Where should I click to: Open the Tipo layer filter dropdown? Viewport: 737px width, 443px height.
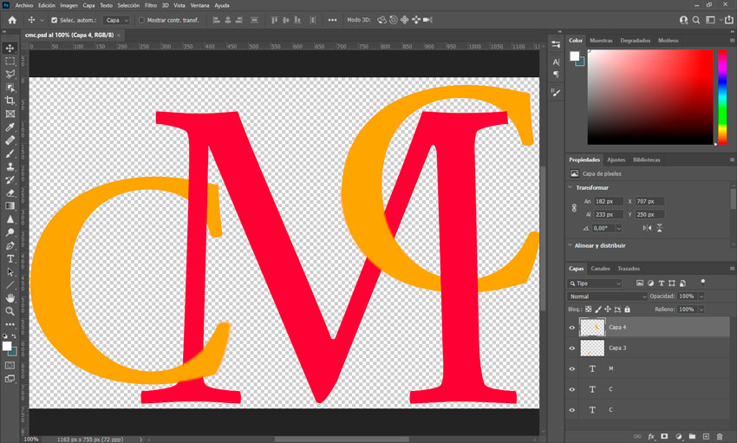[595, 283]
